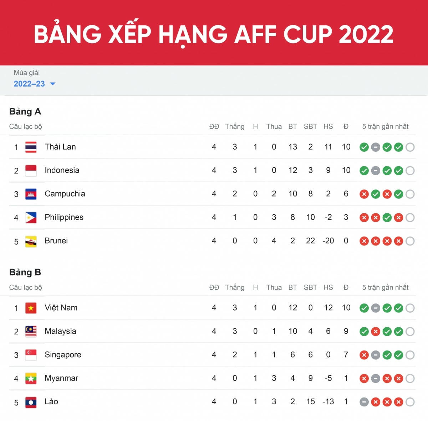The height and width of the screenshot is (421, 428).
Task: Click the Việt Nam flag icon
Action: click(x=31, y=308)
